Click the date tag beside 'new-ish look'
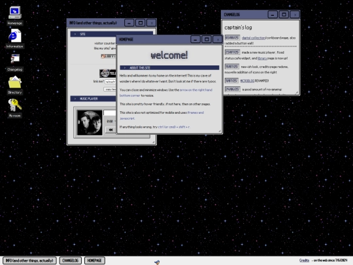The image size is (353, 265). coord(231,67)
